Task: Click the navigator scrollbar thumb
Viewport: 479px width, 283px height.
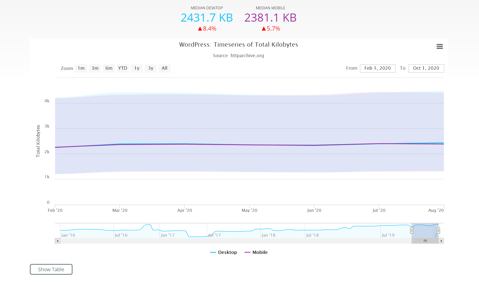Action: 425,241
